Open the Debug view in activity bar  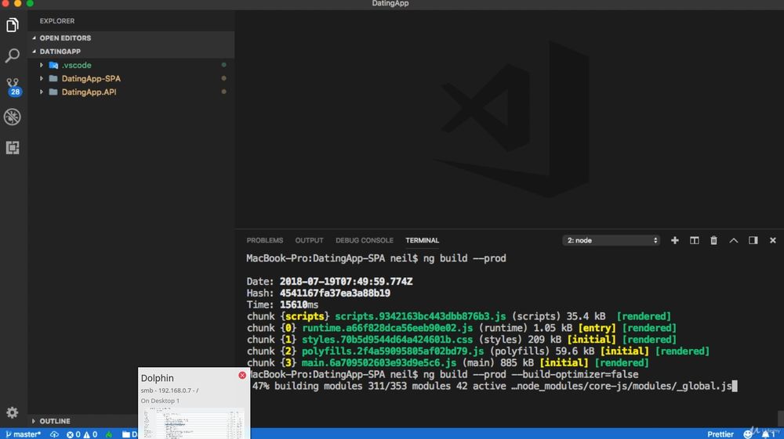click(x=13, y=117)
